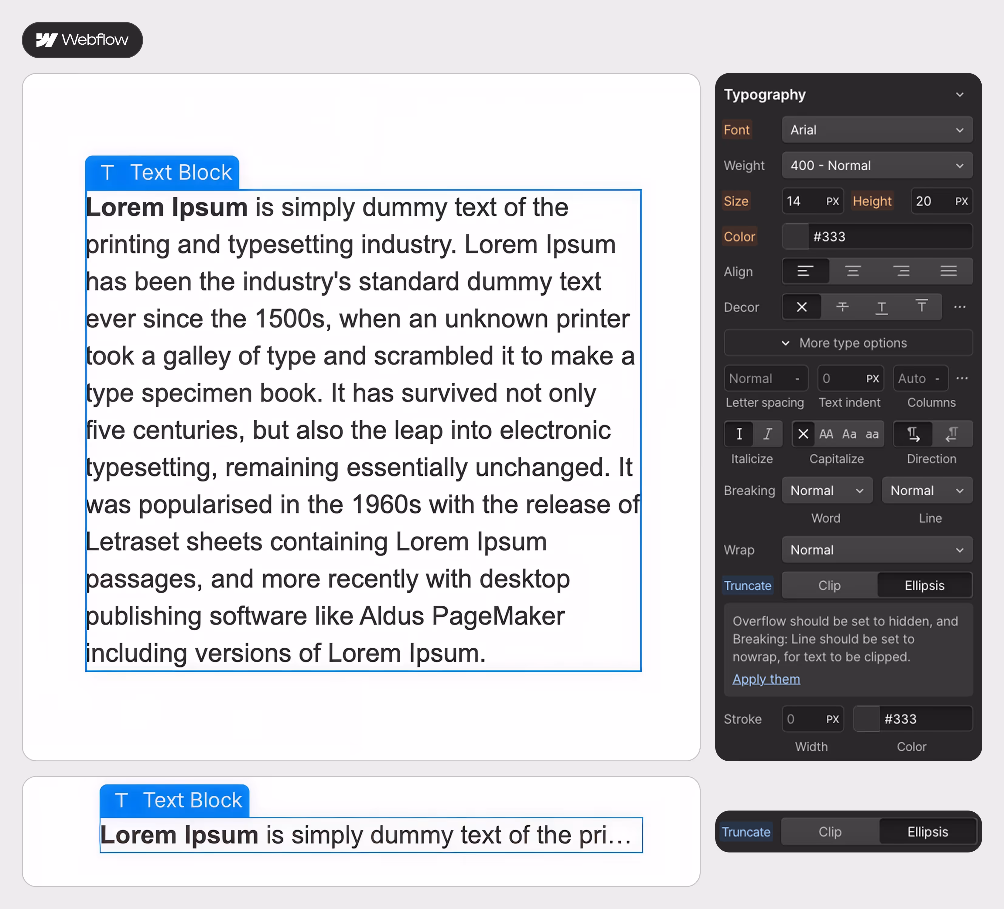Open the Word breaking dropdown
This screenshot has height=909, width=1004.
[x=827, y=491]
